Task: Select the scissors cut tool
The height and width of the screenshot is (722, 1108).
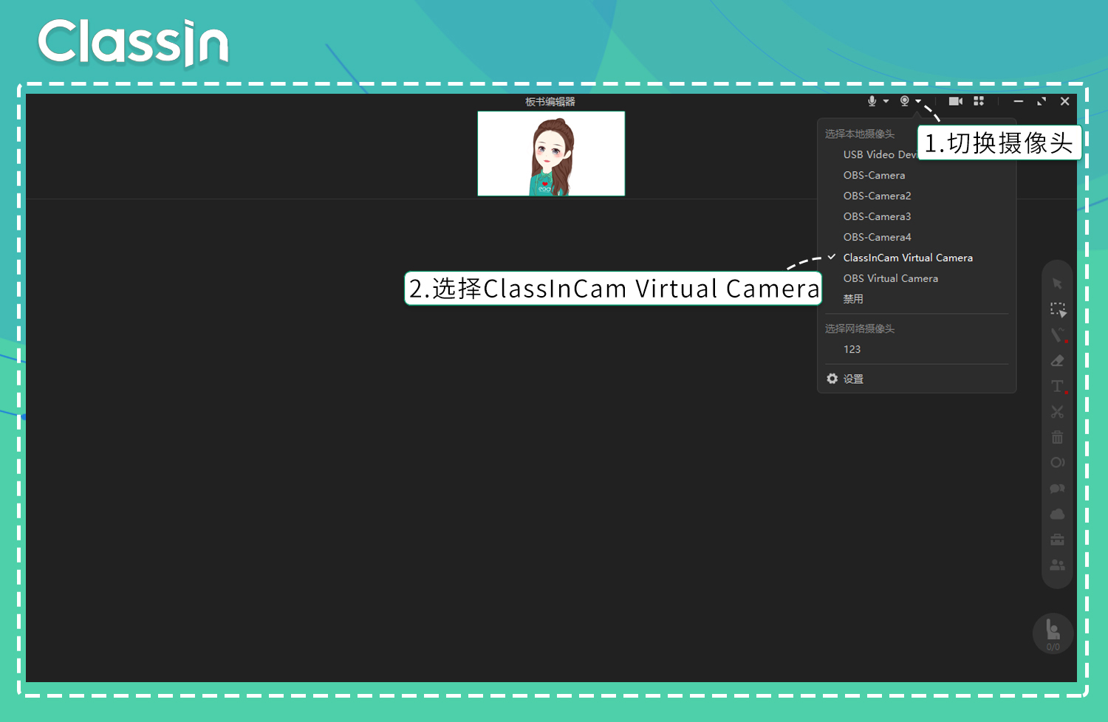Action: [1057, 412]
